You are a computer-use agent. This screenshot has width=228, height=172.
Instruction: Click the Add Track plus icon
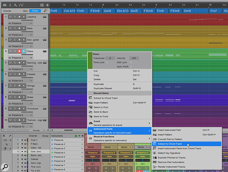click(47, 4)
